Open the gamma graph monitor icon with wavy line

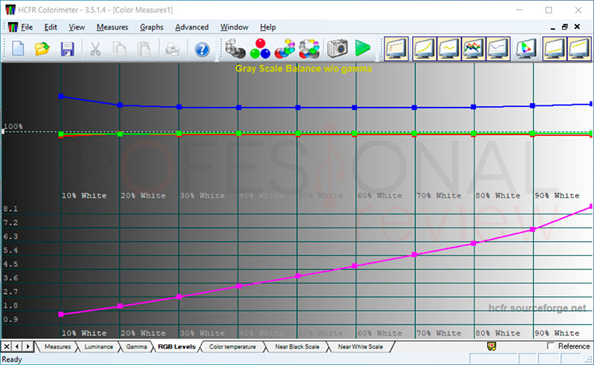click(x=449, y=49)
